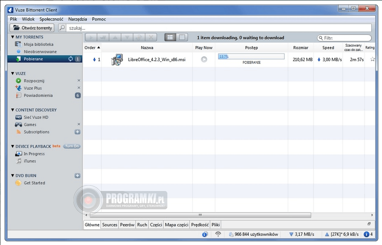Click the search magnifier icon
Image resolution: width=382 pixels, height=245 pixels.
[x=62, y=28]
